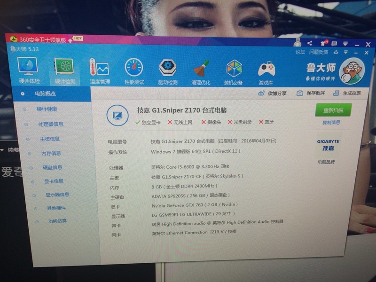Click the shirt skin icon with notification badge
The image size is (376, 282).
coord(324,43)
